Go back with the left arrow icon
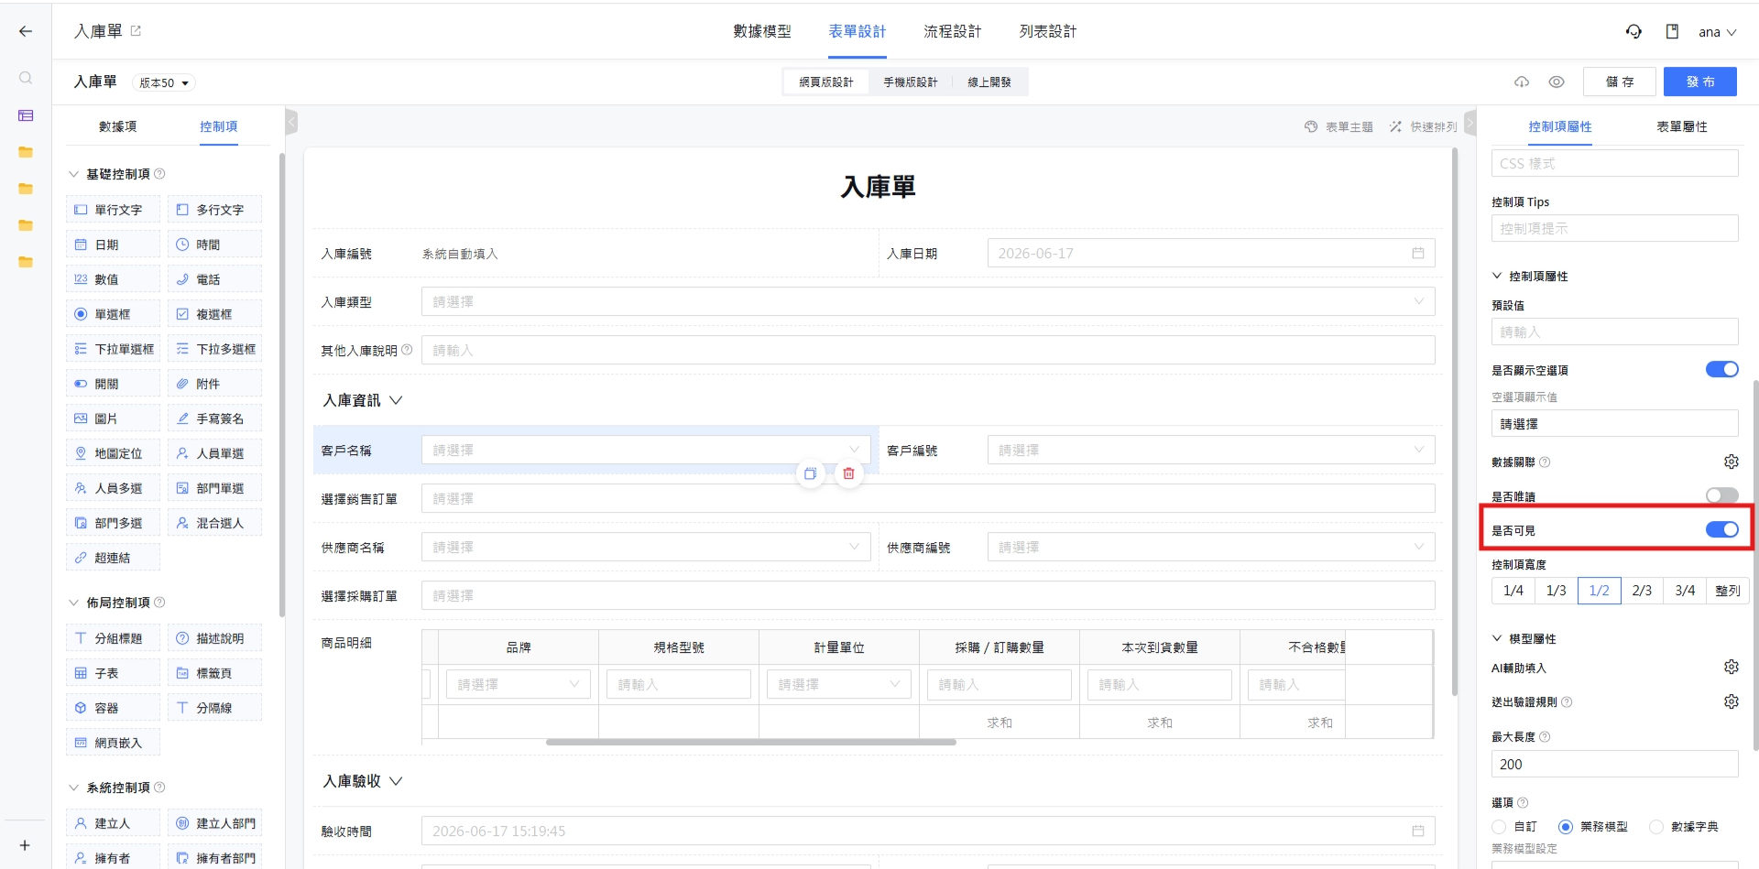 pos(26,31)
